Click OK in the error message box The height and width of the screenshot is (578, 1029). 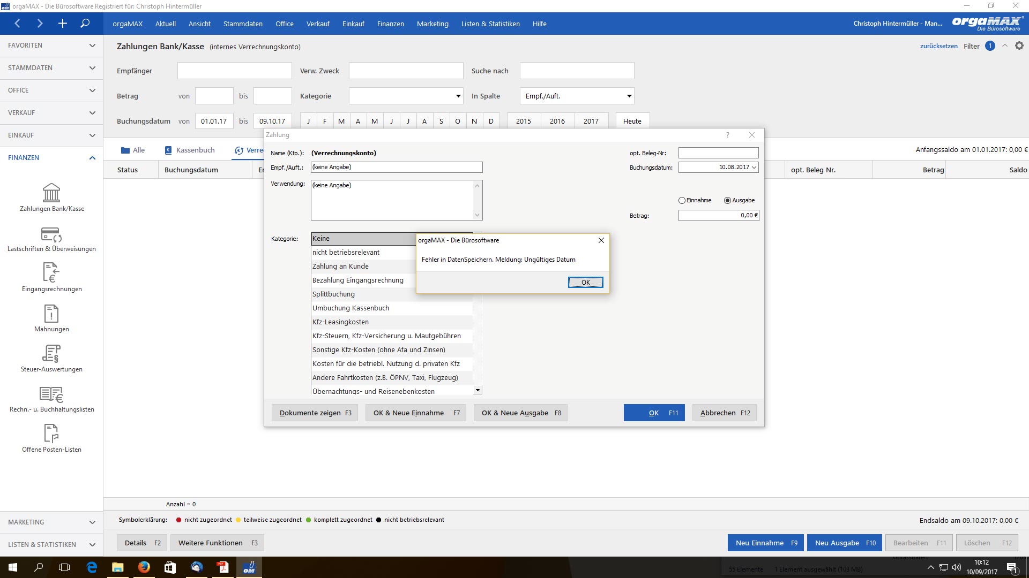[x=585, y=283]
